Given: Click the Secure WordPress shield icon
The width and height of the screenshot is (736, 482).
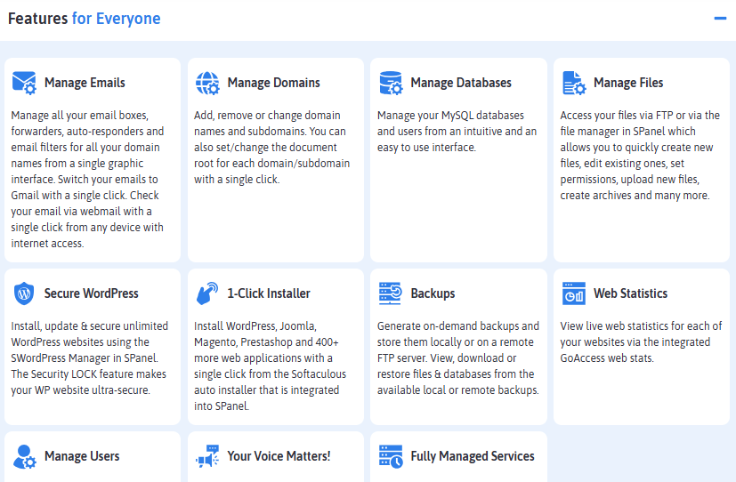Looking at the screenshot, I should [x=24, y=293].
